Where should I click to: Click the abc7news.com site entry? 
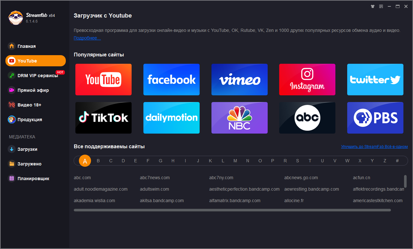coord(155,178)
